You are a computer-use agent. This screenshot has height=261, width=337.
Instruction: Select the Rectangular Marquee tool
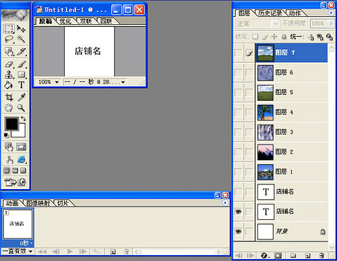pos(9,29)
